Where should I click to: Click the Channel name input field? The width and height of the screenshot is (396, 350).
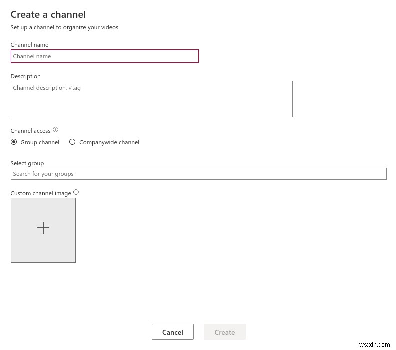[x=104, y=56]
